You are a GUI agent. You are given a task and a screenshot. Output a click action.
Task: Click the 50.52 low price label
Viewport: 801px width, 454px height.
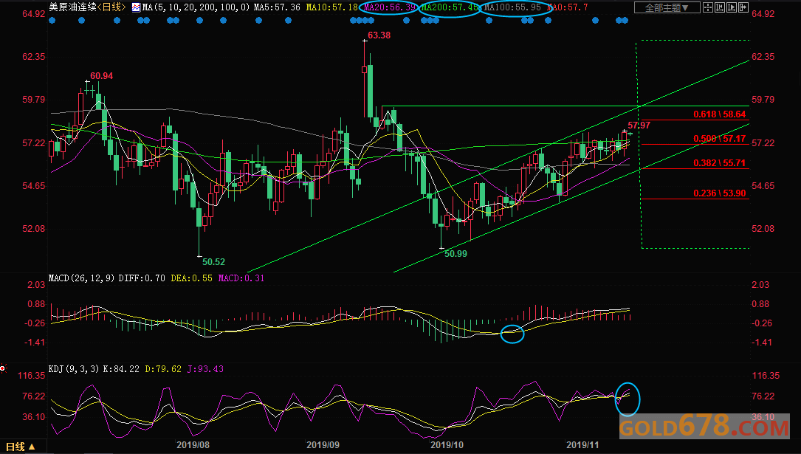tap(213, 262)
